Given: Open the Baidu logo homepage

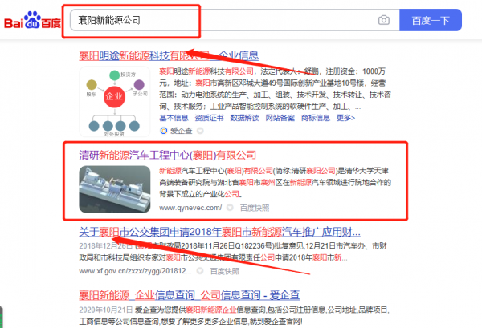Looking at the screenshot, I should click(x=32, y=20).
